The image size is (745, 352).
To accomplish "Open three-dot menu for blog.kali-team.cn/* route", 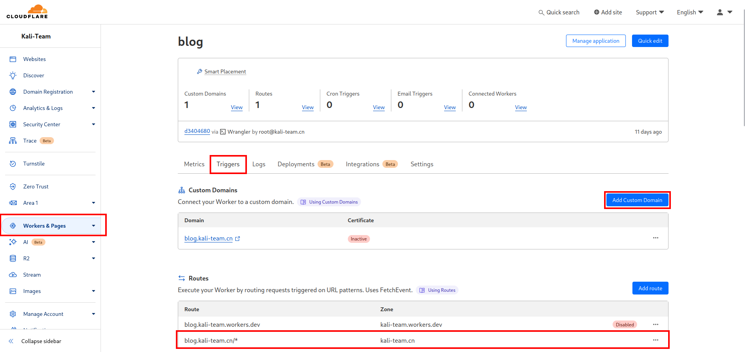I will pos(656,340).
